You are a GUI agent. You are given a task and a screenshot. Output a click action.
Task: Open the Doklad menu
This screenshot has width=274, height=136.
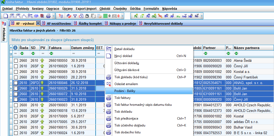click(7, 9)
